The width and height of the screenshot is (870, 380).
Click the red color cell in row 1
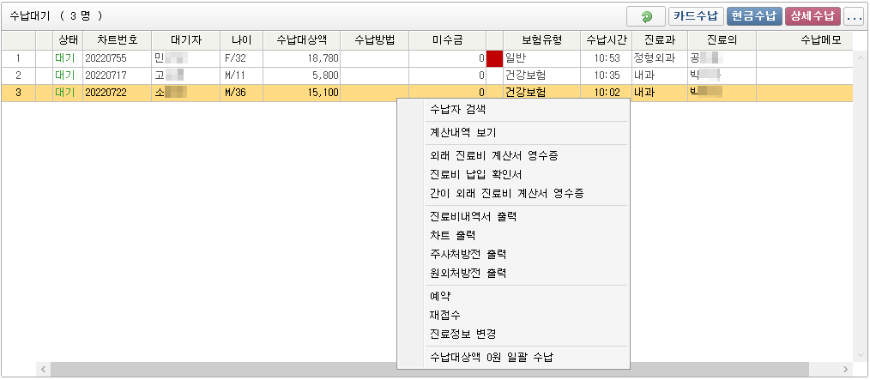click(494, 58)
